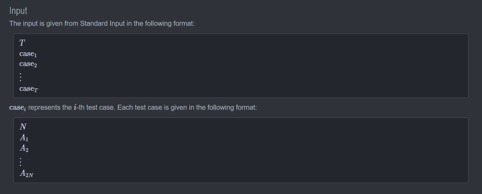The width and height of the screenshot is (482, 194).
Task: Click the vertical ellipsis below case2
Action: (21, 76)
